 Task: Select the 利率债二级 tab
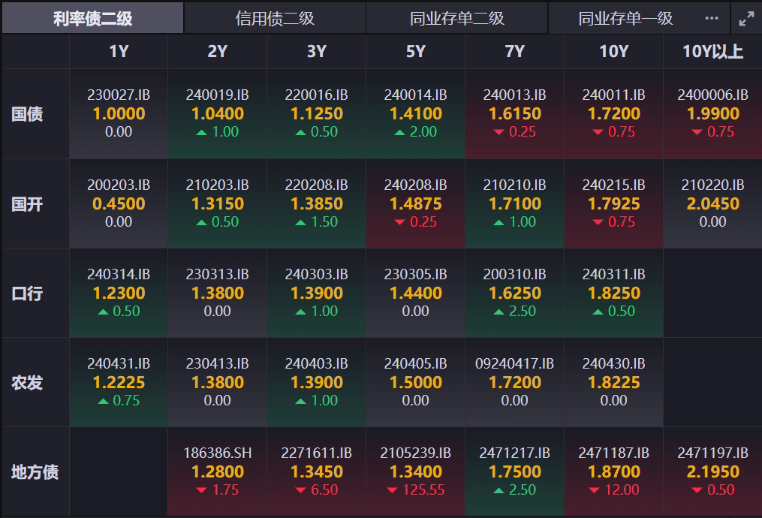[x=92, y=19]
